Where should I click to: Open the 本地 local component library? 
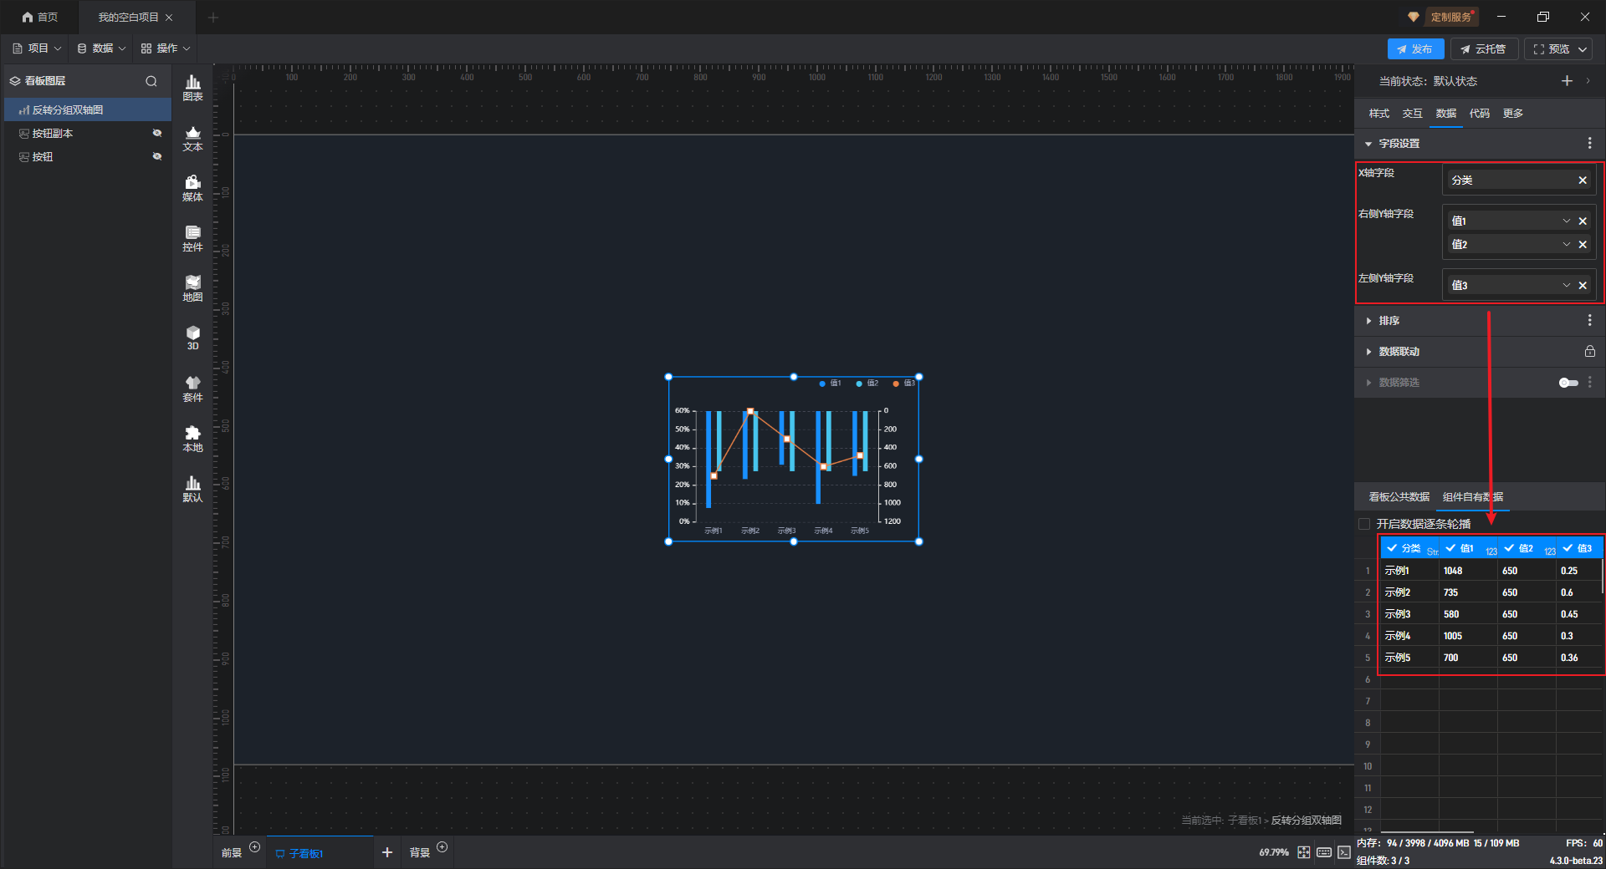tap(192, 439)
